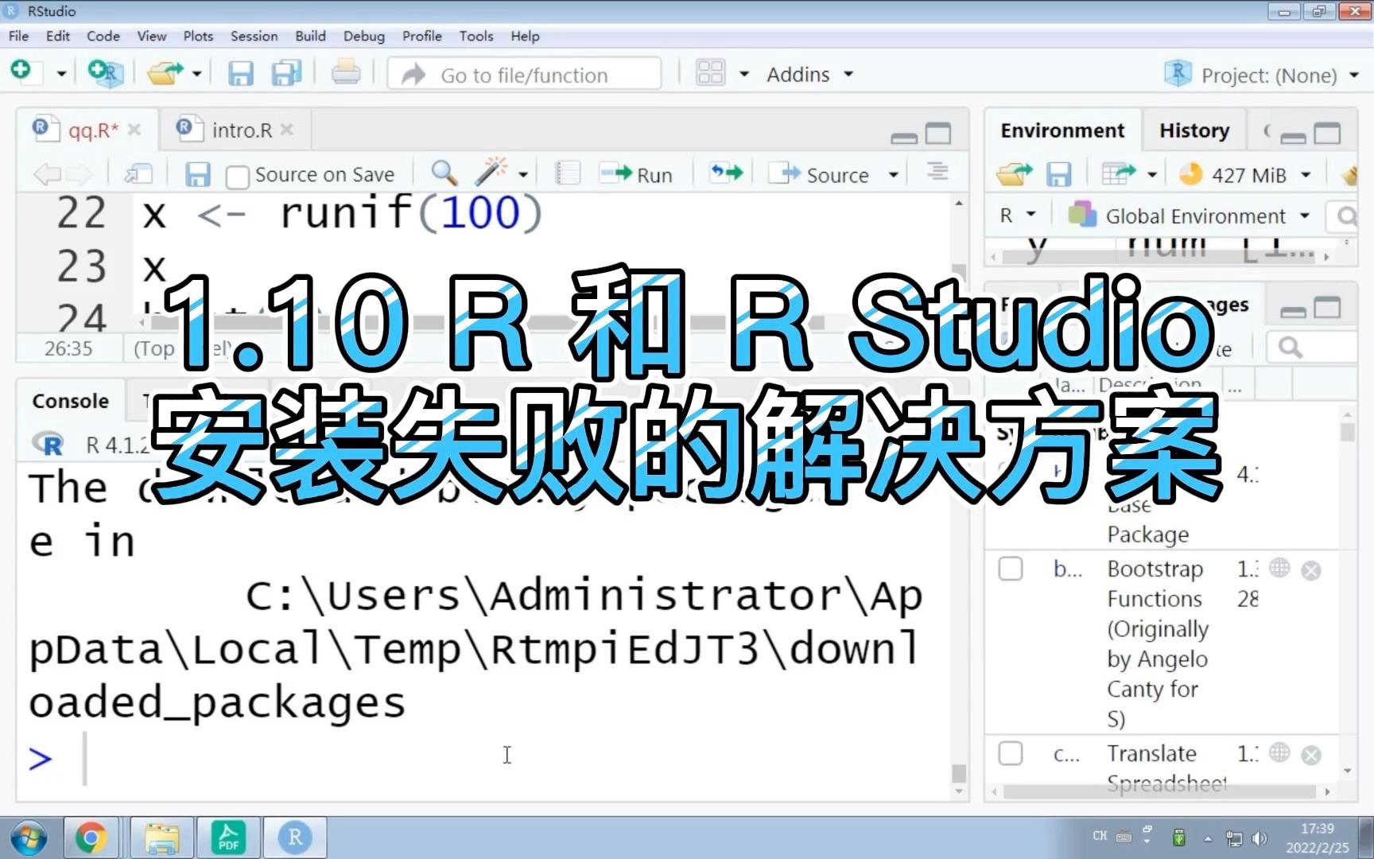Select the Environment tab
The width and height of the screenshot is (1374, 859).
click(x=1062, y=130)
